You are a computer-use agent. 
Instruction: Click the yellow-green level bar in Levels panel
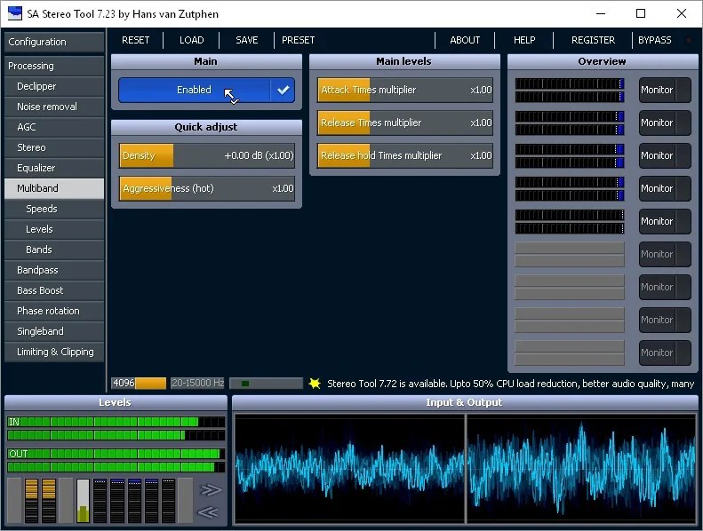83,501
